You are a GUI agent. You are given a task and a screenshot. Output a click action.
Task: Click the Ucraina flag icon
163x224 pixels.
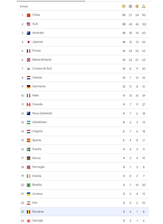click(29, 194)
